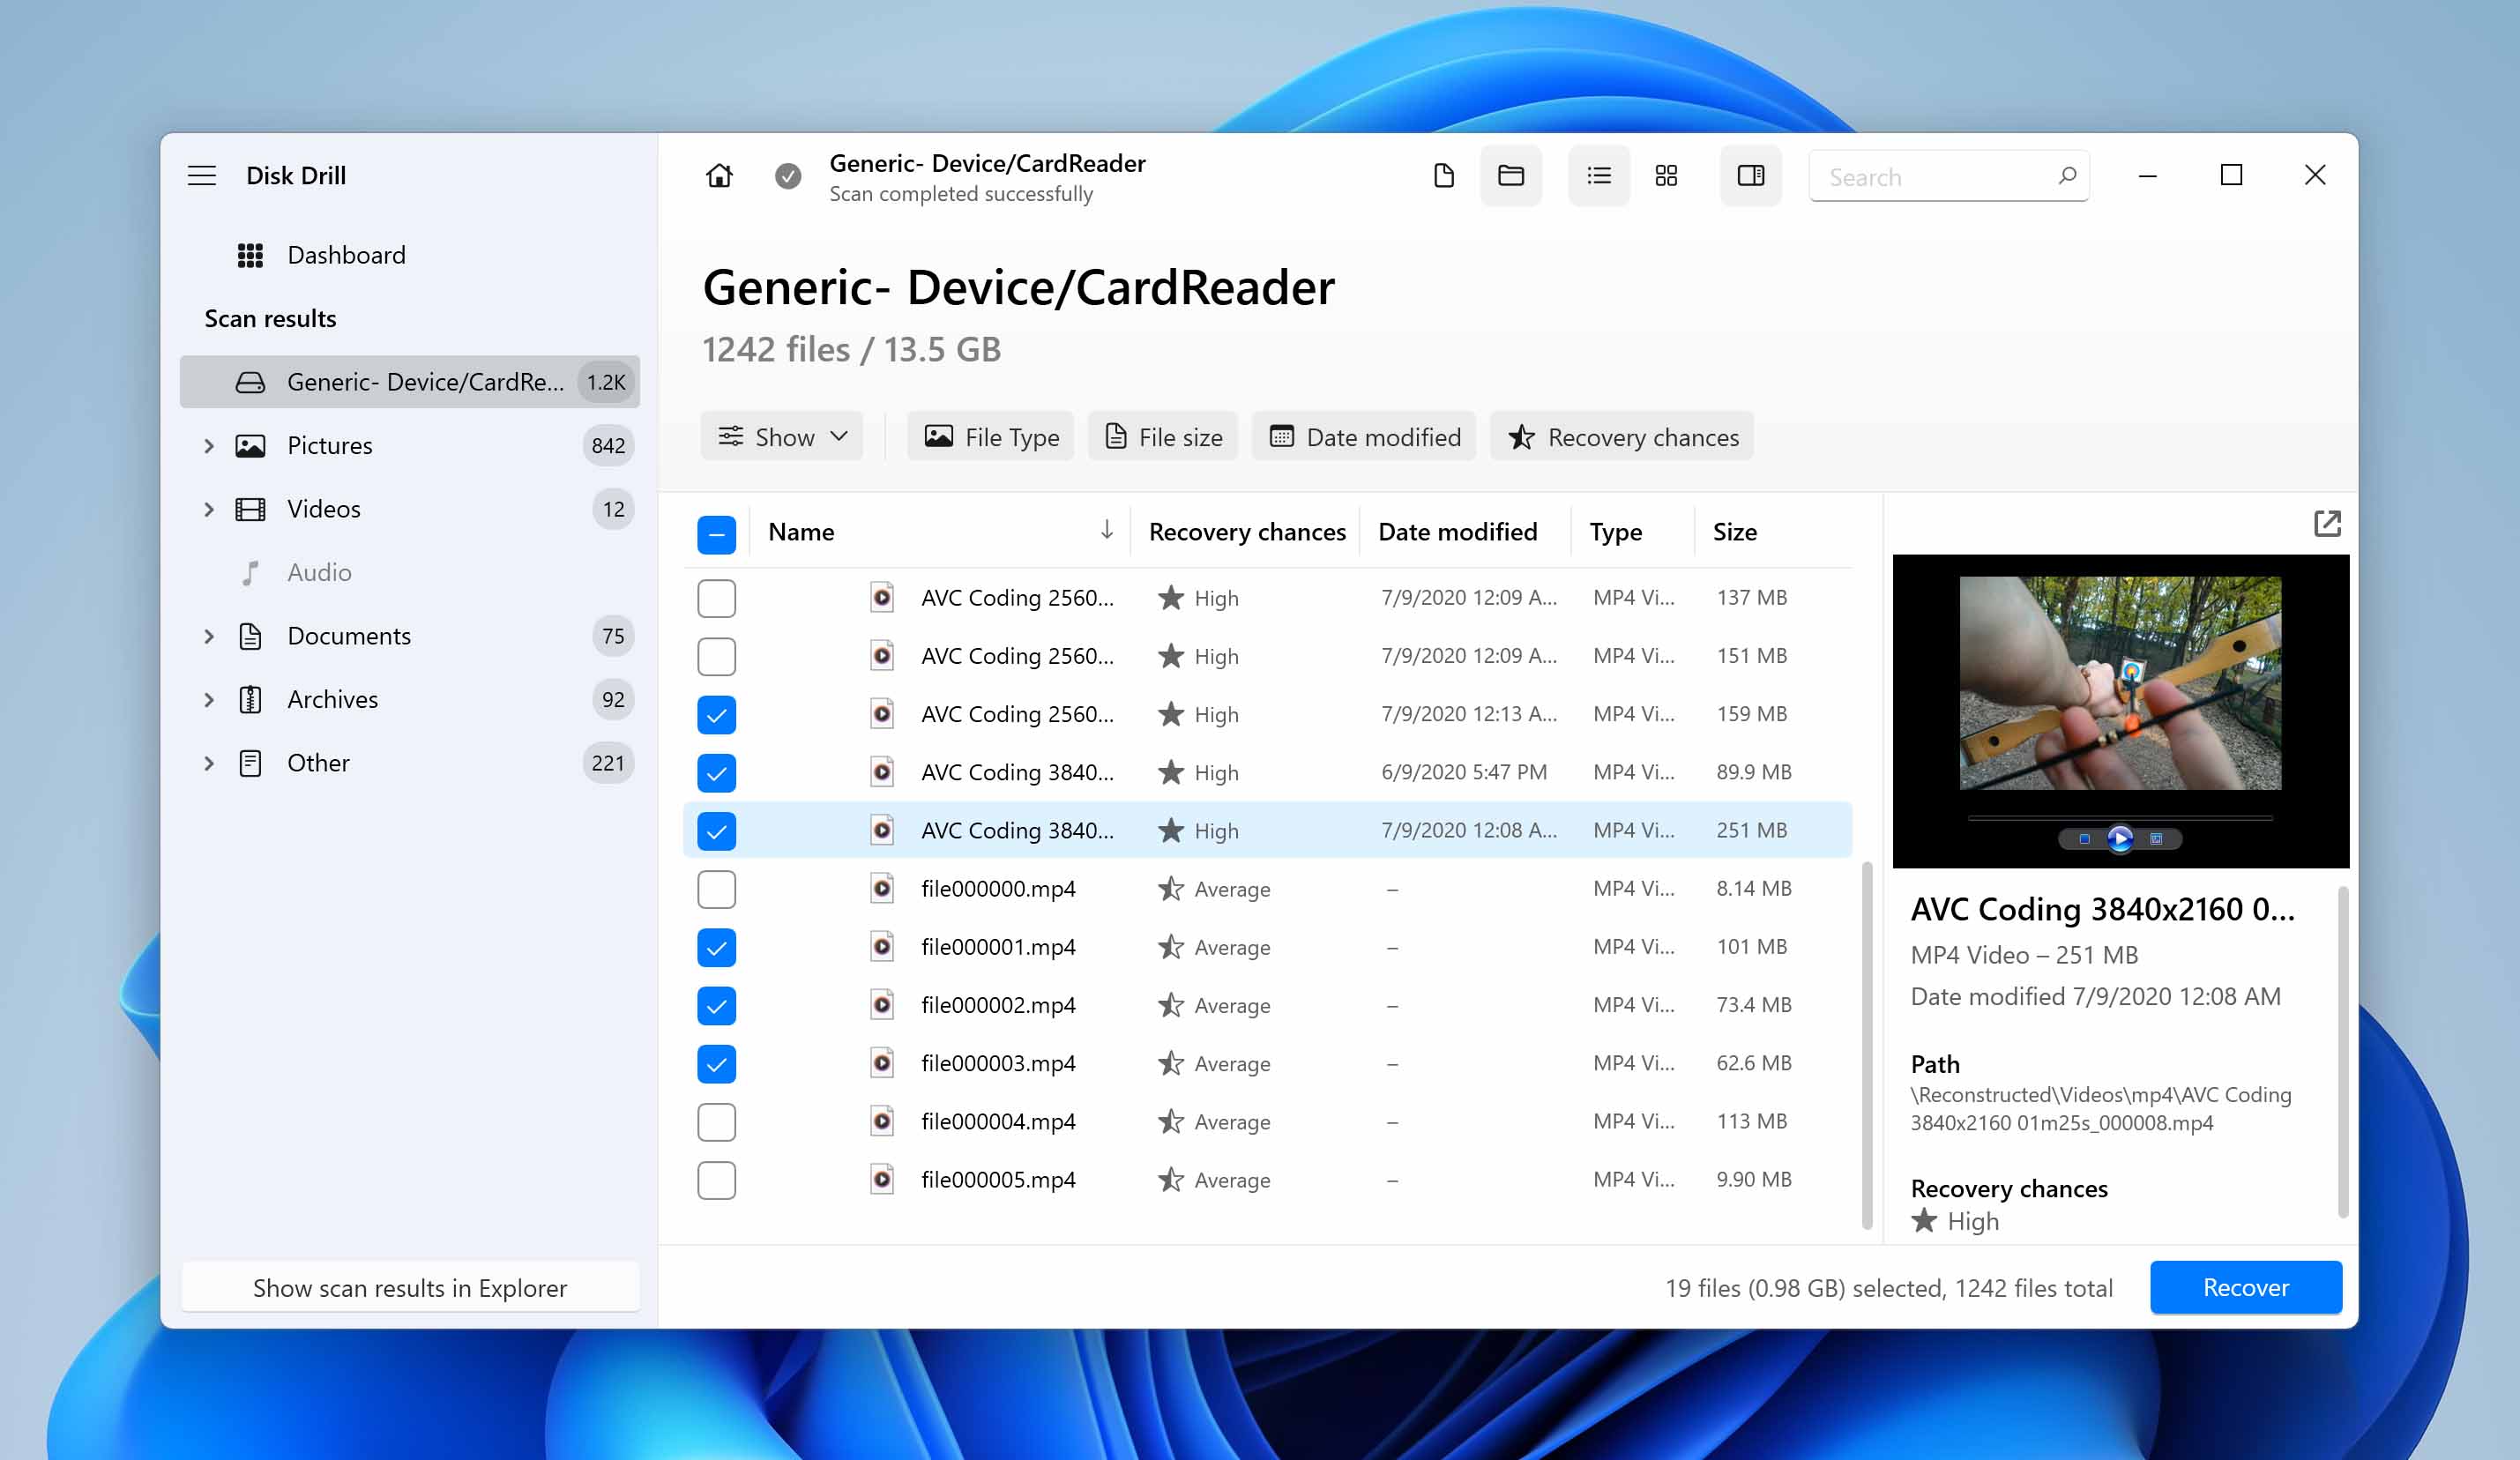2520x1460 pixels.
Task: Click the folder destination icon
Action: (1512, 175)
